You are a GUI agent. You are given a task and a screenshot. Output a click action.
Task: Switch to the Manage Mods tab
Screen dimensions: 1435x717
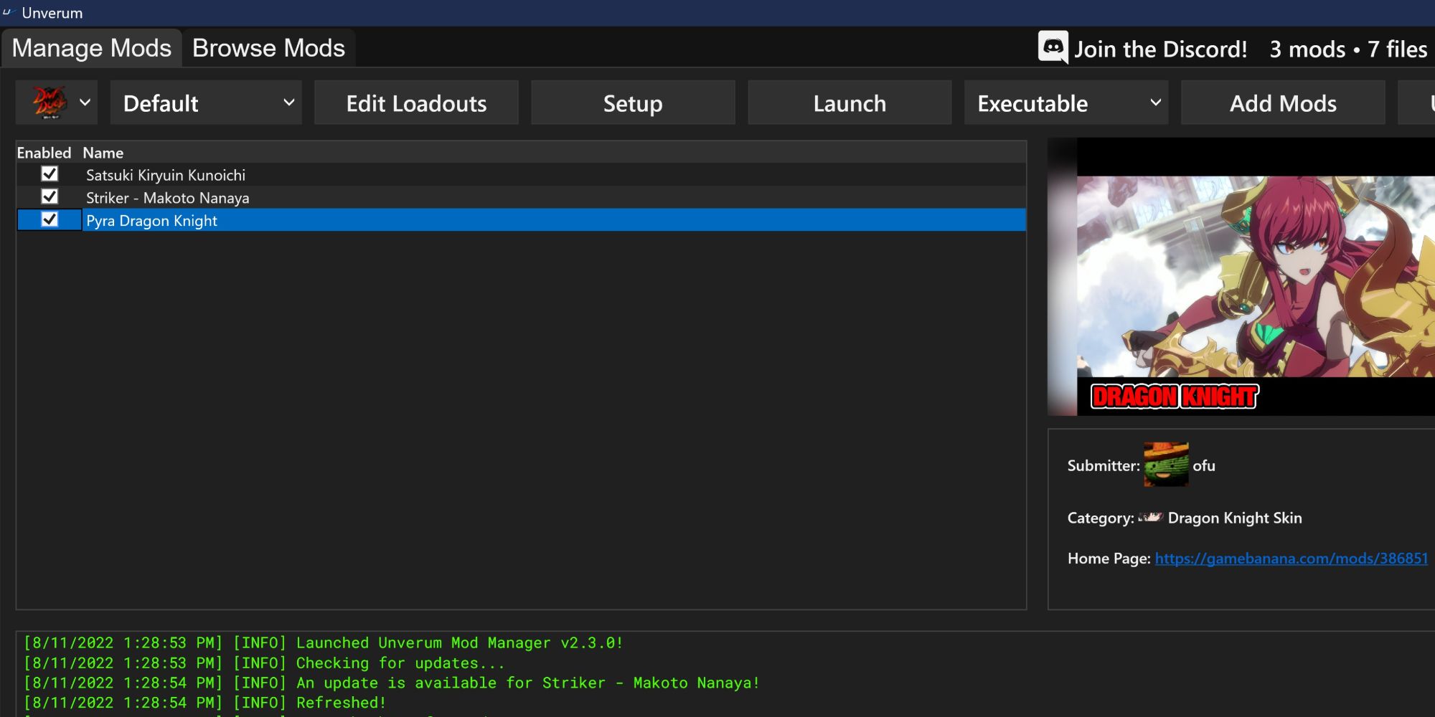click(x=91, y=48)
